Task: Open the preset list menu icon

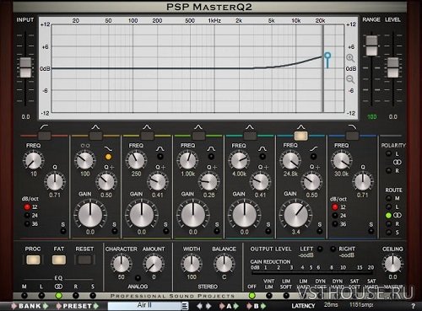Action: coord(185,306)
